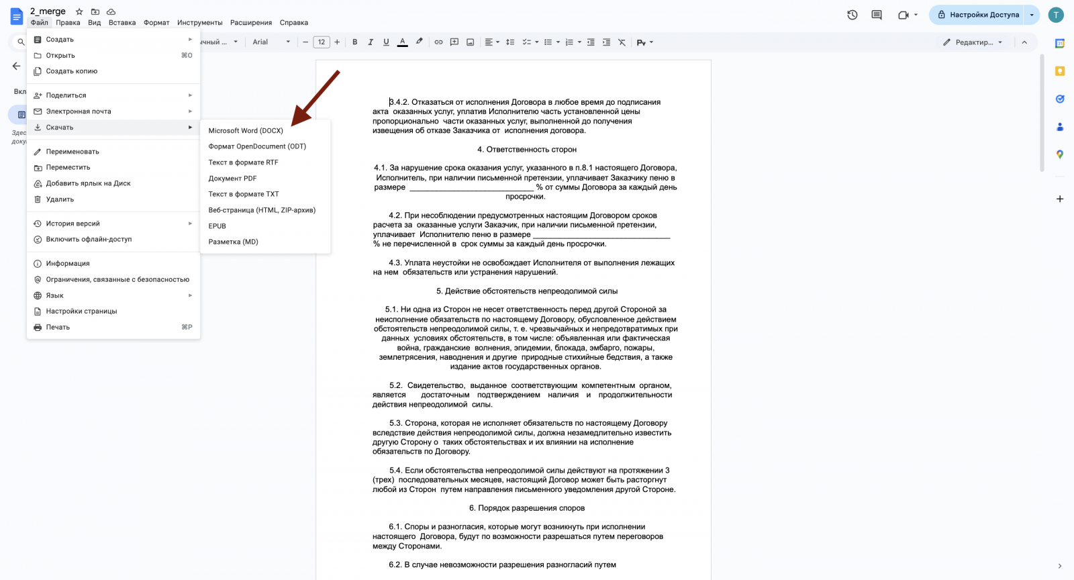Screen dimensions: 1074x580
Task: Open Настройки страницы
Action: pyautogui.click(x=113, y=311)
